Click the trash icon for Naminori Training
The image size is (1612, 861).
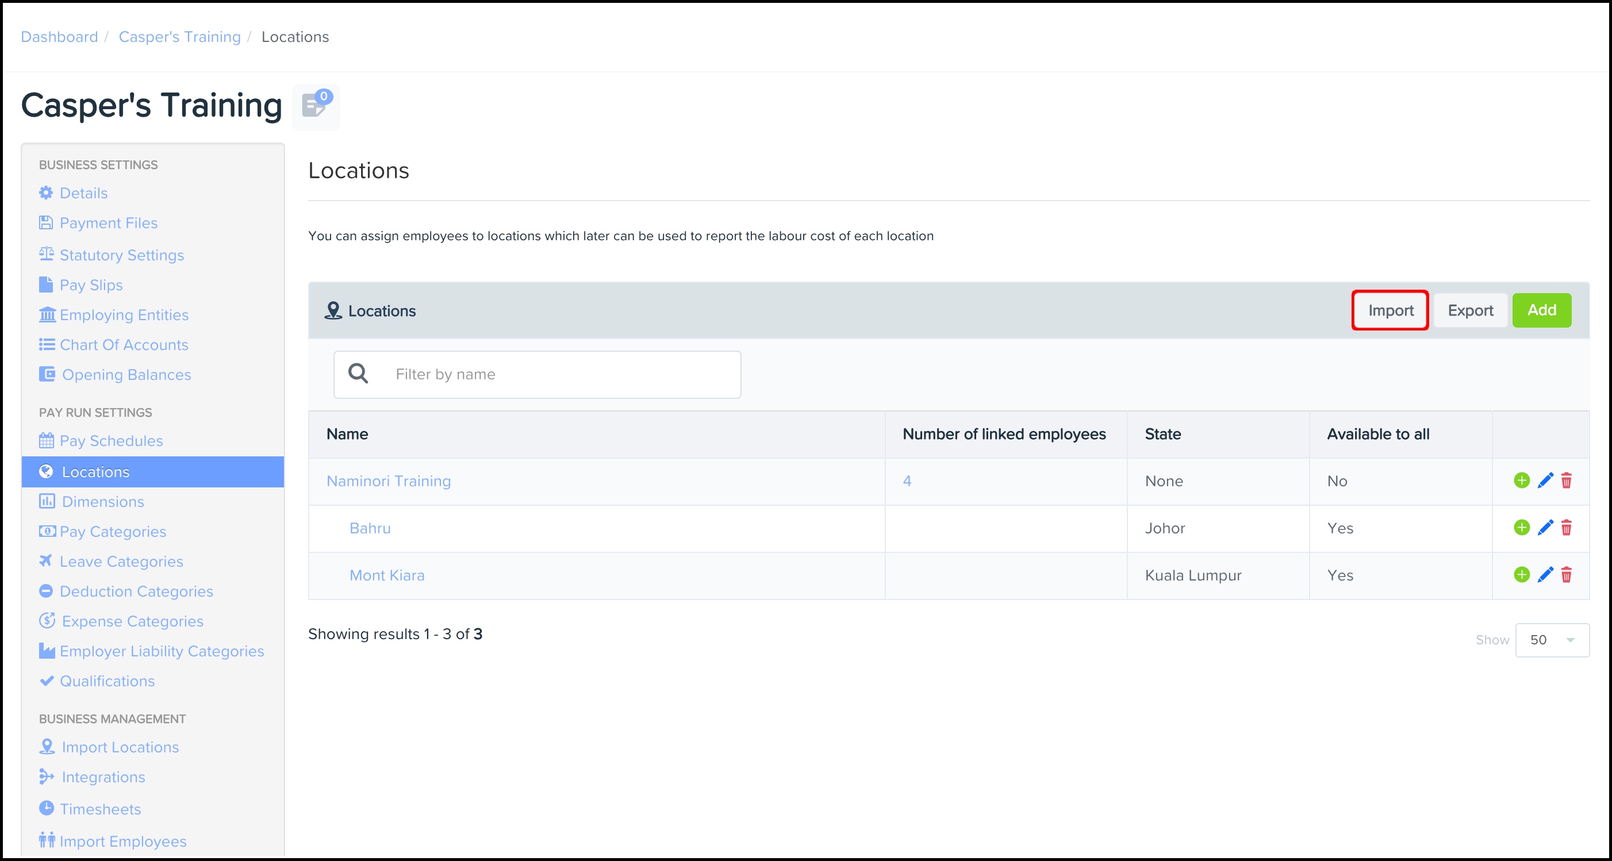1567,481
